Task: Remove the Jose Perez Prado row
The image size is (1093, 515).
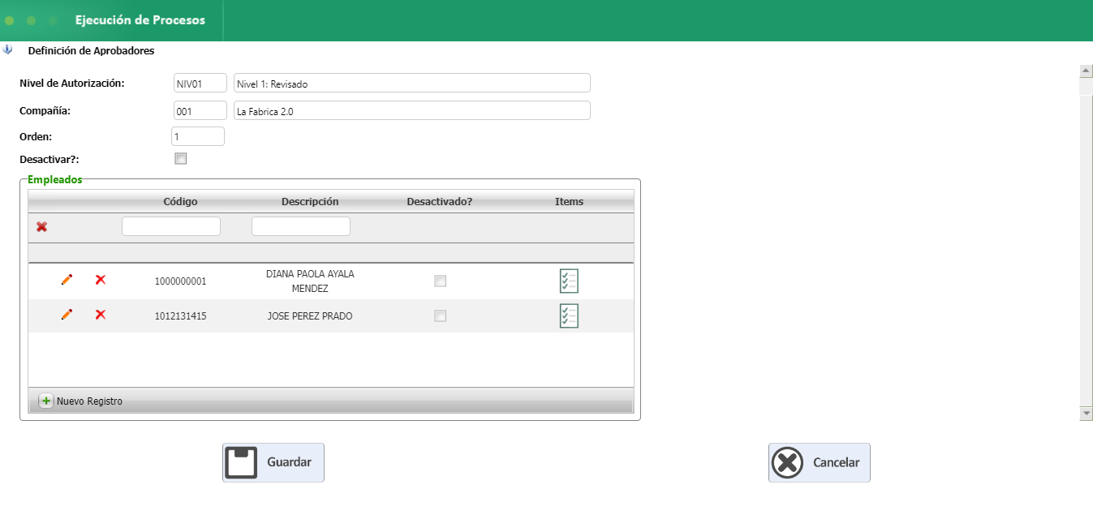Action: point(101,315)
